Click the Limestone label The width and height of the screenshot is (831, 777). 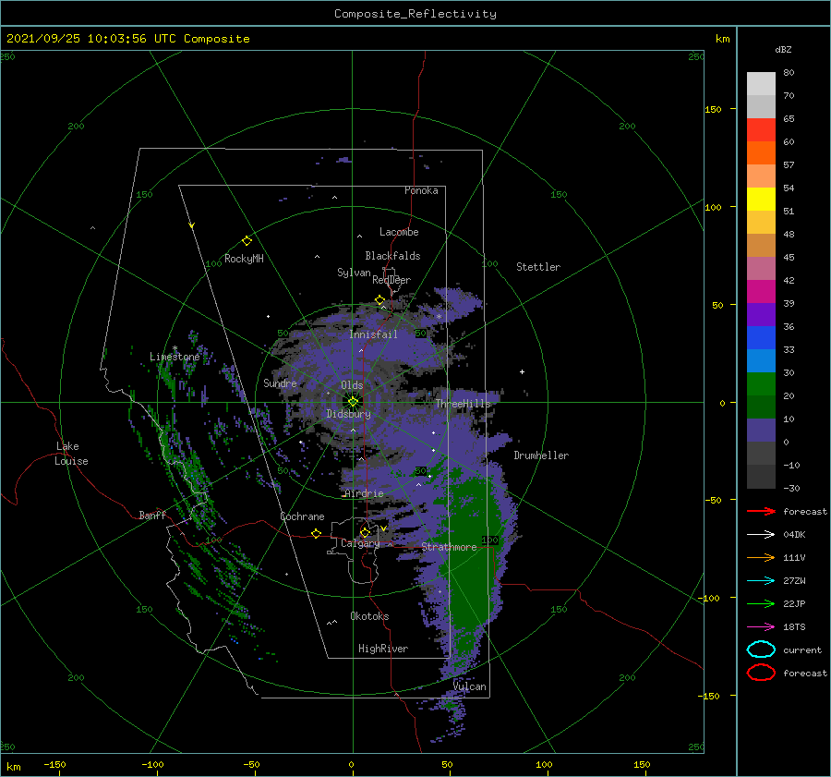(x=175, y=357)
